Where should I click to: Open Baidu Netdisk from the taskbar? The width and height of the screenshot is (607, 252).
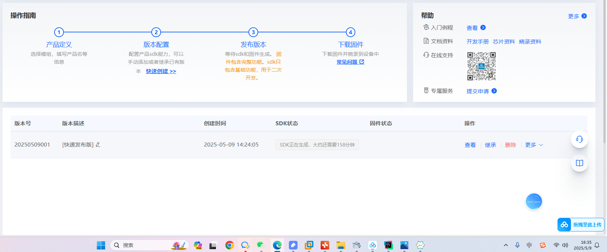[372, 245]
